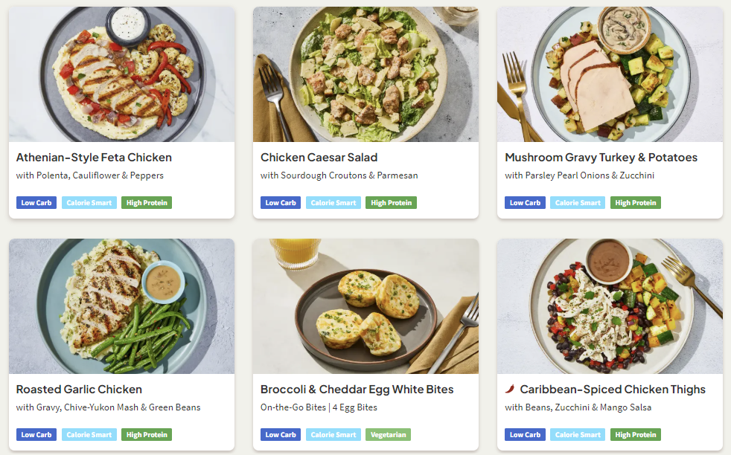Click High Protein tag on Roasted Garlic Chicken

[x=147, y=435]
